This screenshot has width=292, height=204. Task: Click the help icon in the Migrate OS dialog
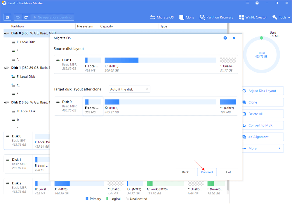(225, 38)
